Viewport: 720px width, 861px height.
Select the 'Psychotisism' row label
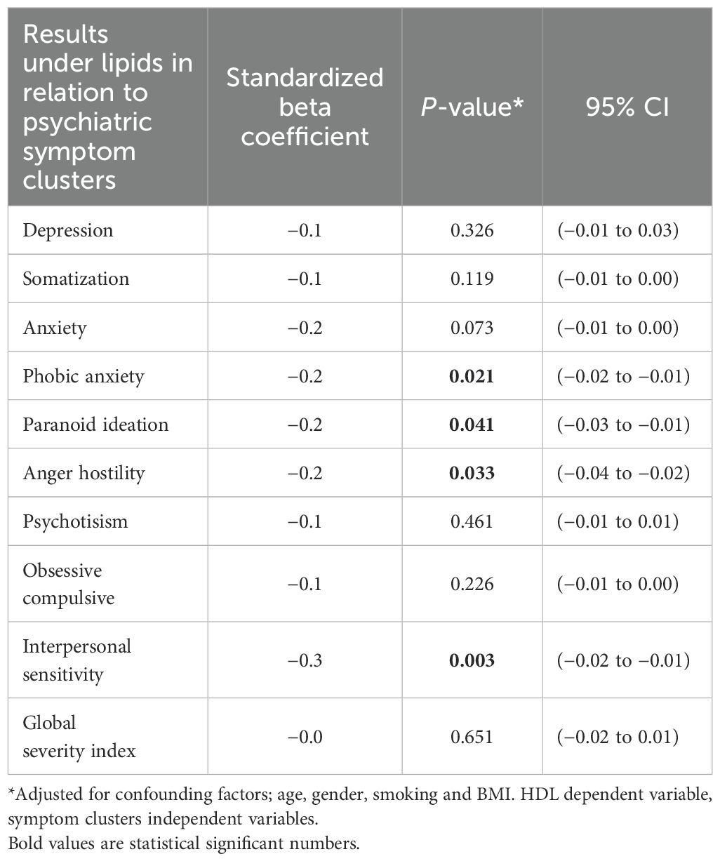click(x=75, y=521)
